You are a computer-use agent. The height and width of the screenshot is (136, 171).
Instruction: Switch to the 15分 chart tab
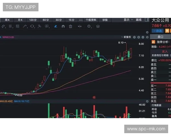coord(72,20)
